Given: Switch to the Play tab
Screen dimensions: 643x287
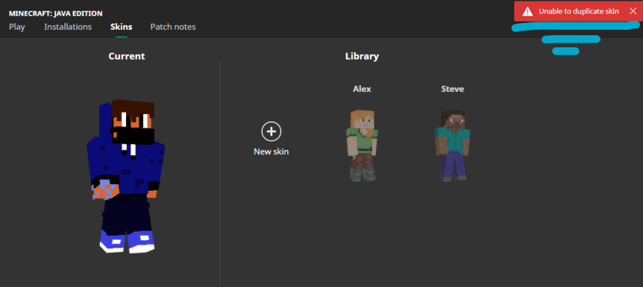Looking at the screenshot, I should click(x=17, y=26).
